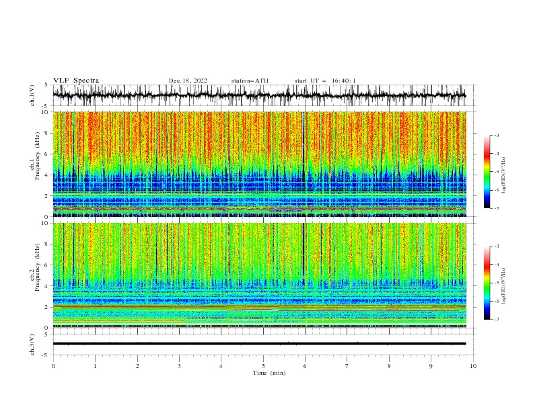This screenshot has width=533, height=411.
Task: Click the upper color bar beside ch.1
Action: 487,172
